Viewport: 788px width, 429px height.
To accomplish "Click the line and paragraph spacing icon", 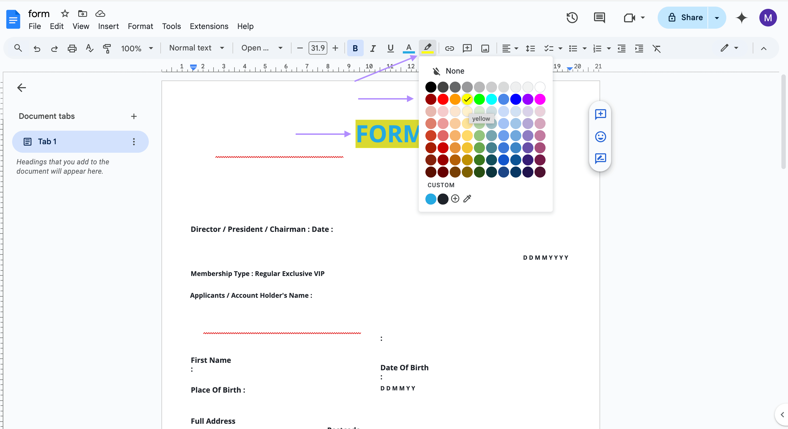I will (x=530, y=48).
